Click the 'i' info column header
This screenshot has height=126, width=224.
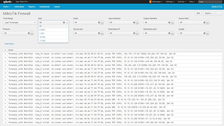click(x=5, y=50)
